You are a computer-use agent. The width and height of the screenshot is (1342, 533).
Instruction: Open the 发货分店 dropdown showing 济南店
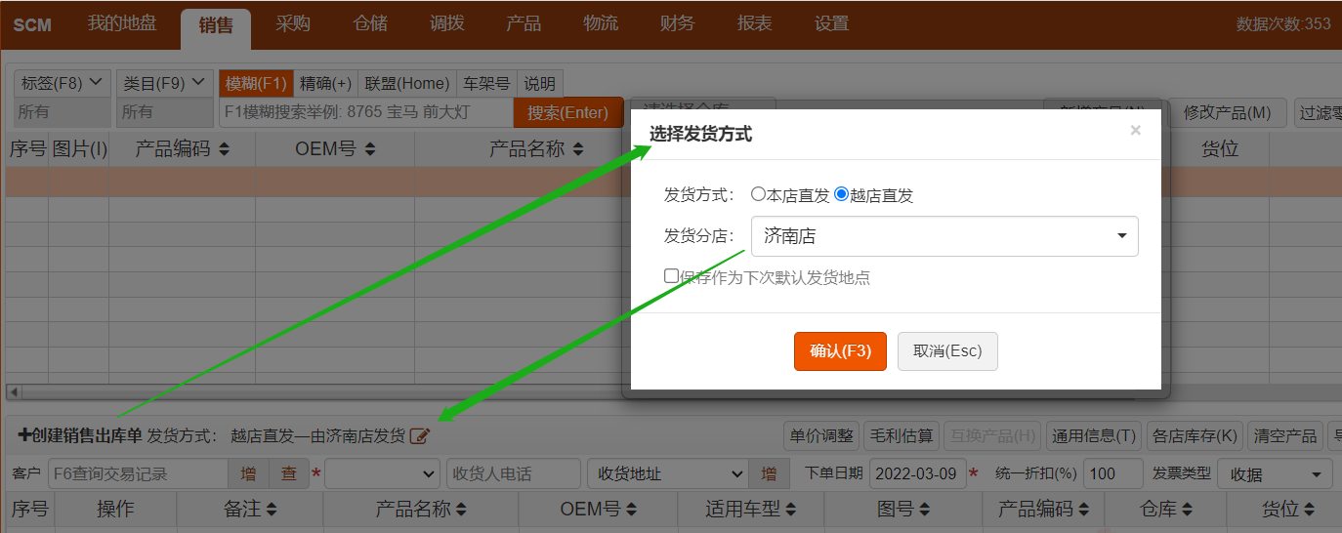[x=944, y=236]
